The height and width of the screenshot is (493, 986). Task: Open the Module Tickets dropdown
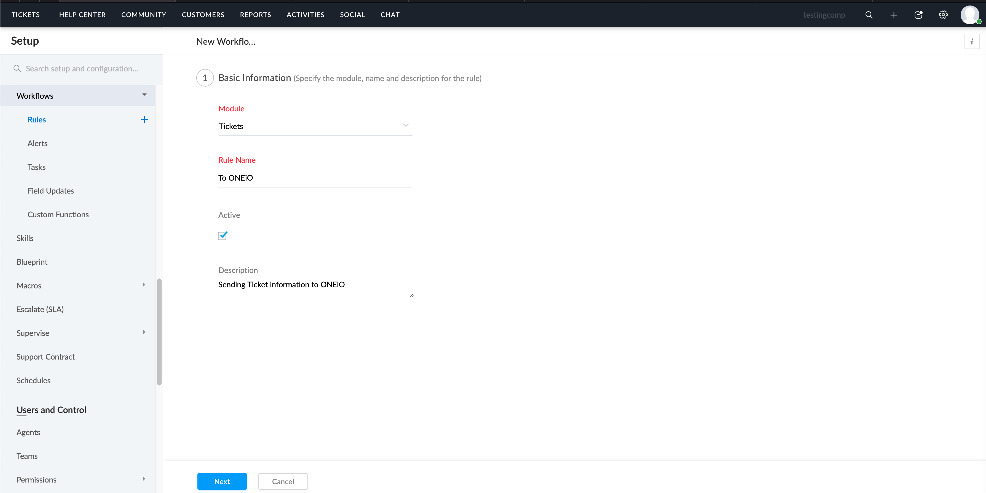[x=315, y=126]
